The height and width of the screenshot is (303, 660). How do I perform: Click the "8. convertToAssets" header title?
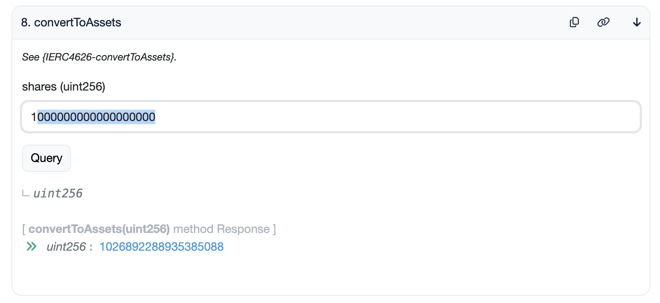71,22
